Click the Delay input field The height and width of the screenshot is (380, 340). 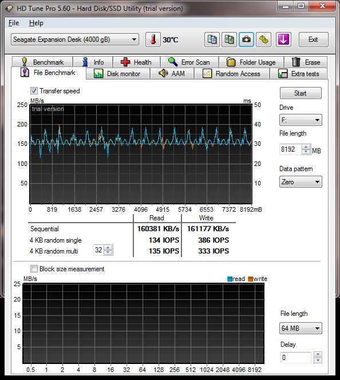295,358
